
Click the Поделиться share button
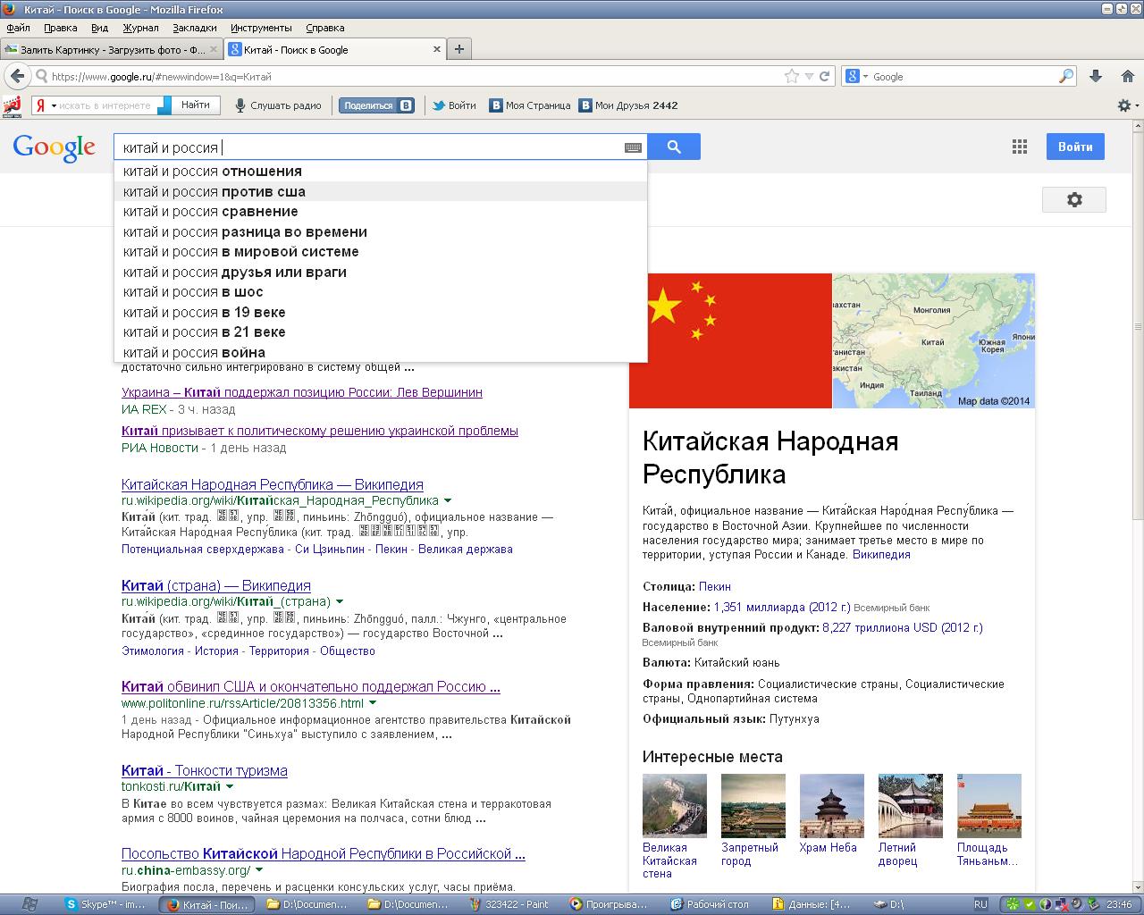coord(377,105)
